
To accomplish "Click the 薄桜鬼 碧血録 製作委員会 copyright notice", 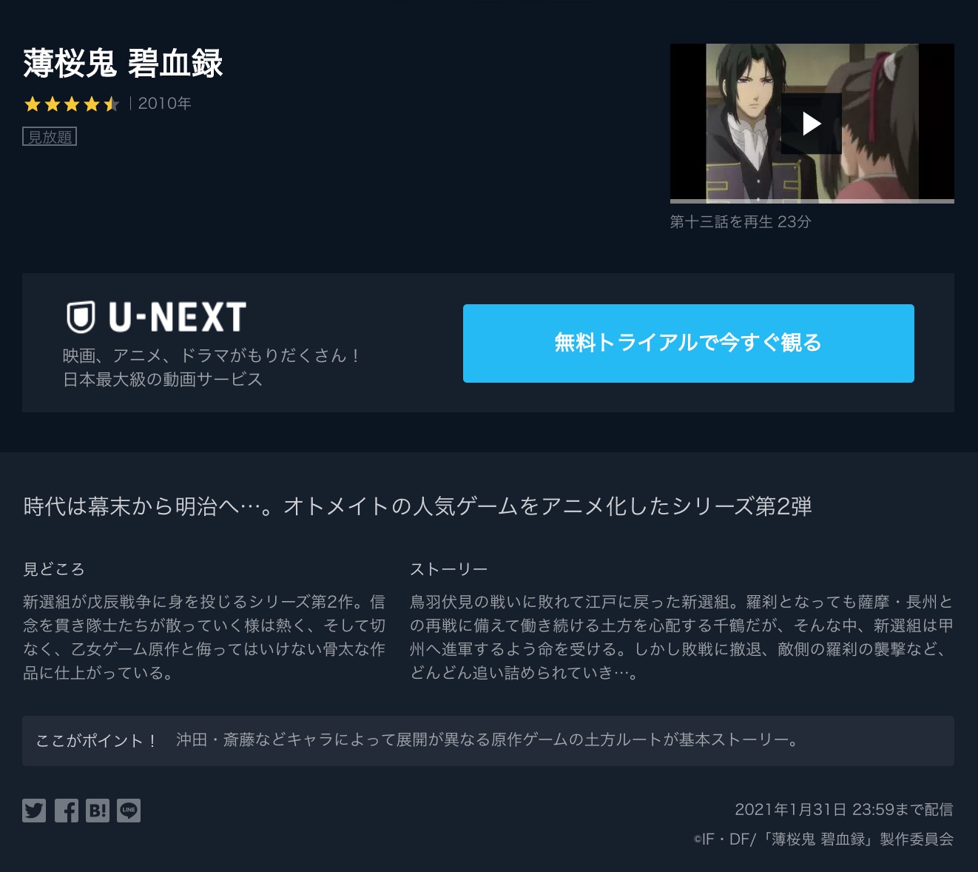I will coord(823,839).
